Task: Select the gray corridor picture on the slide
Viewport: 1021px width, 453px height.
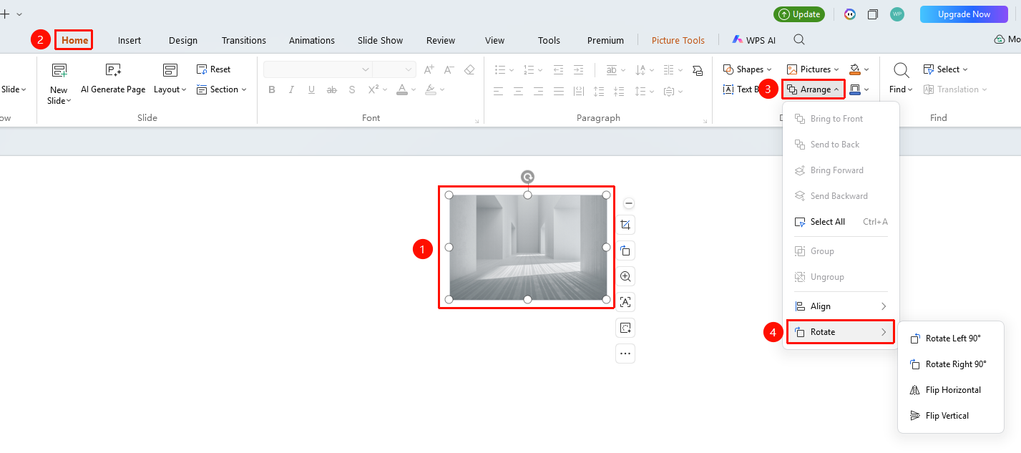Action: point(527,247)
